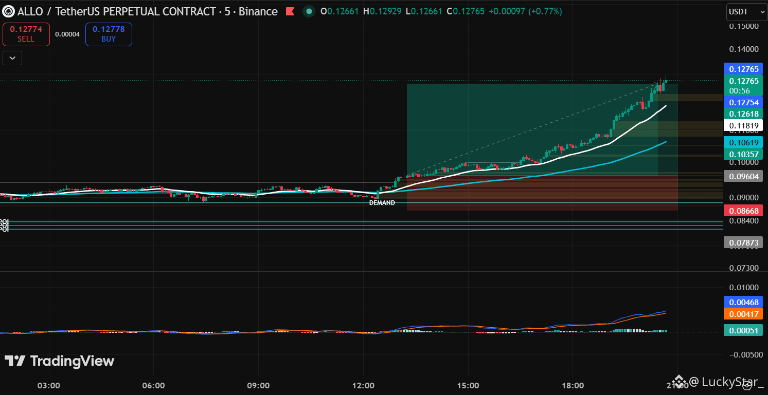Click the green 0.00051 histogram label

[744, 331]
